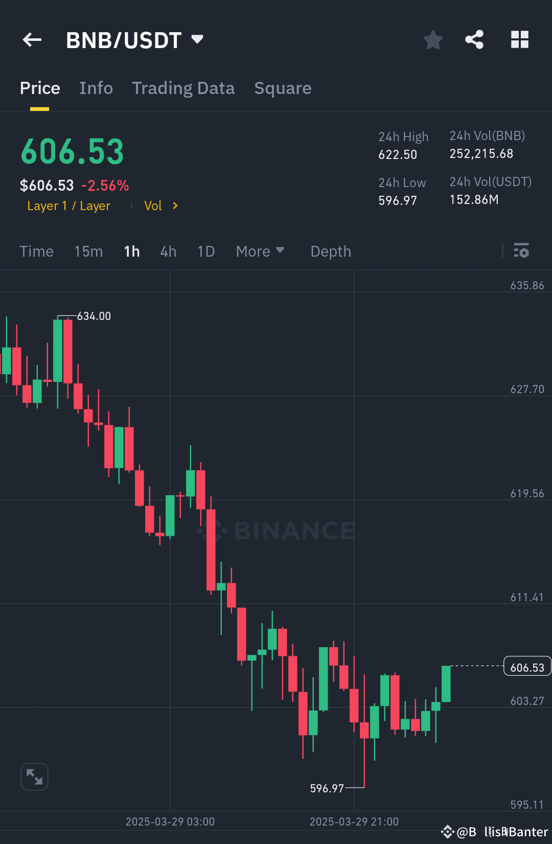Tap the fullscreen expand icon on the chart
The image size is (552, 844).
click(x=34, y=776)
